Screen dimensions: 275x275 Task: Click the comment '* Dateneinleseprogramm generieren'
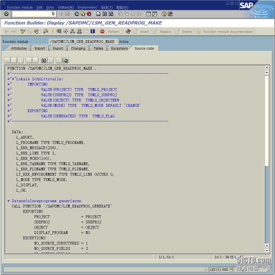[44, 201]
